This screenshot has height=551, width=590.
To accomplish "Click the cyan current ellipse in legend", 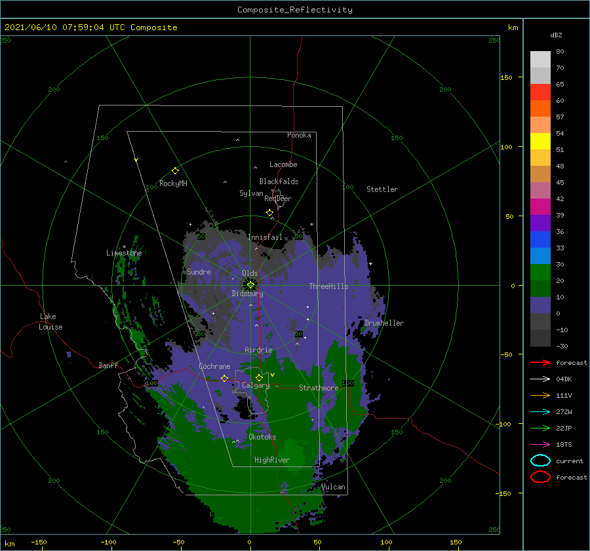I will pos(540,461).
